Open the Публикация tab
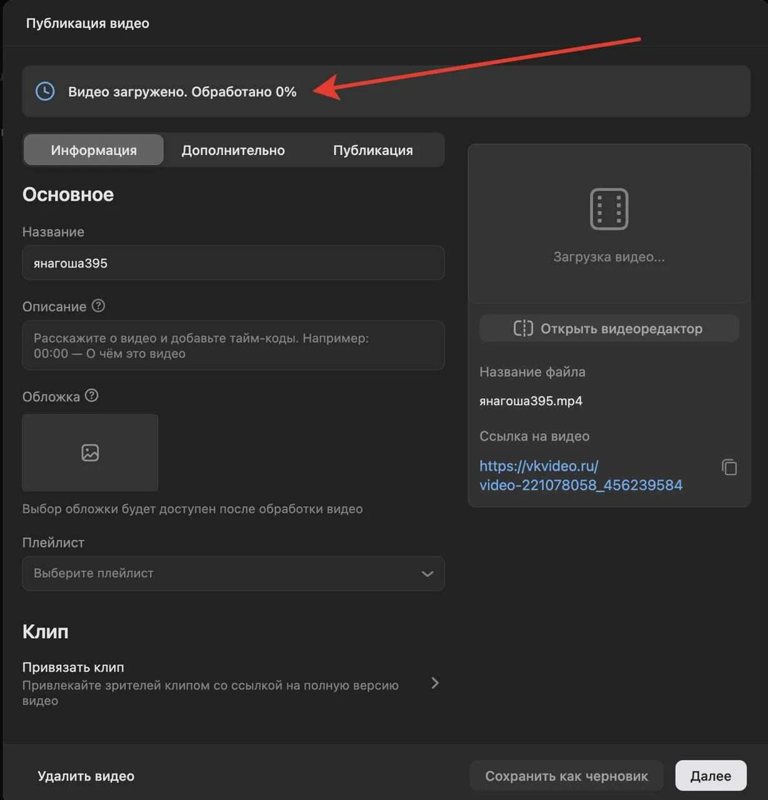Screen dimensions: 768x800 pyautogui.click(x=372, y=150)
